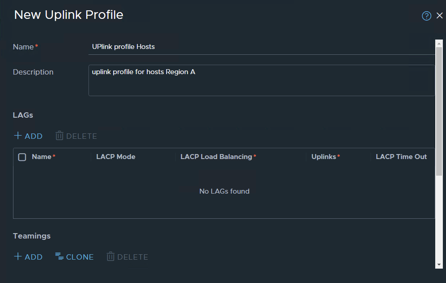Image resolution: width=446 pixels, height=283 pixels.
Task: Click the CLONE button under Teamings
Action: 74,256
